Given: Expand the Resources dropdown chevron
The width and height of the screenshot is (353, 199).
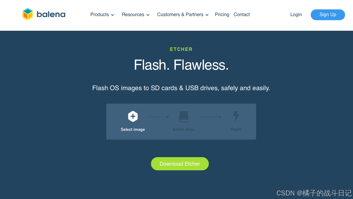Looking at the screenshot, I should tap(148, 15).
